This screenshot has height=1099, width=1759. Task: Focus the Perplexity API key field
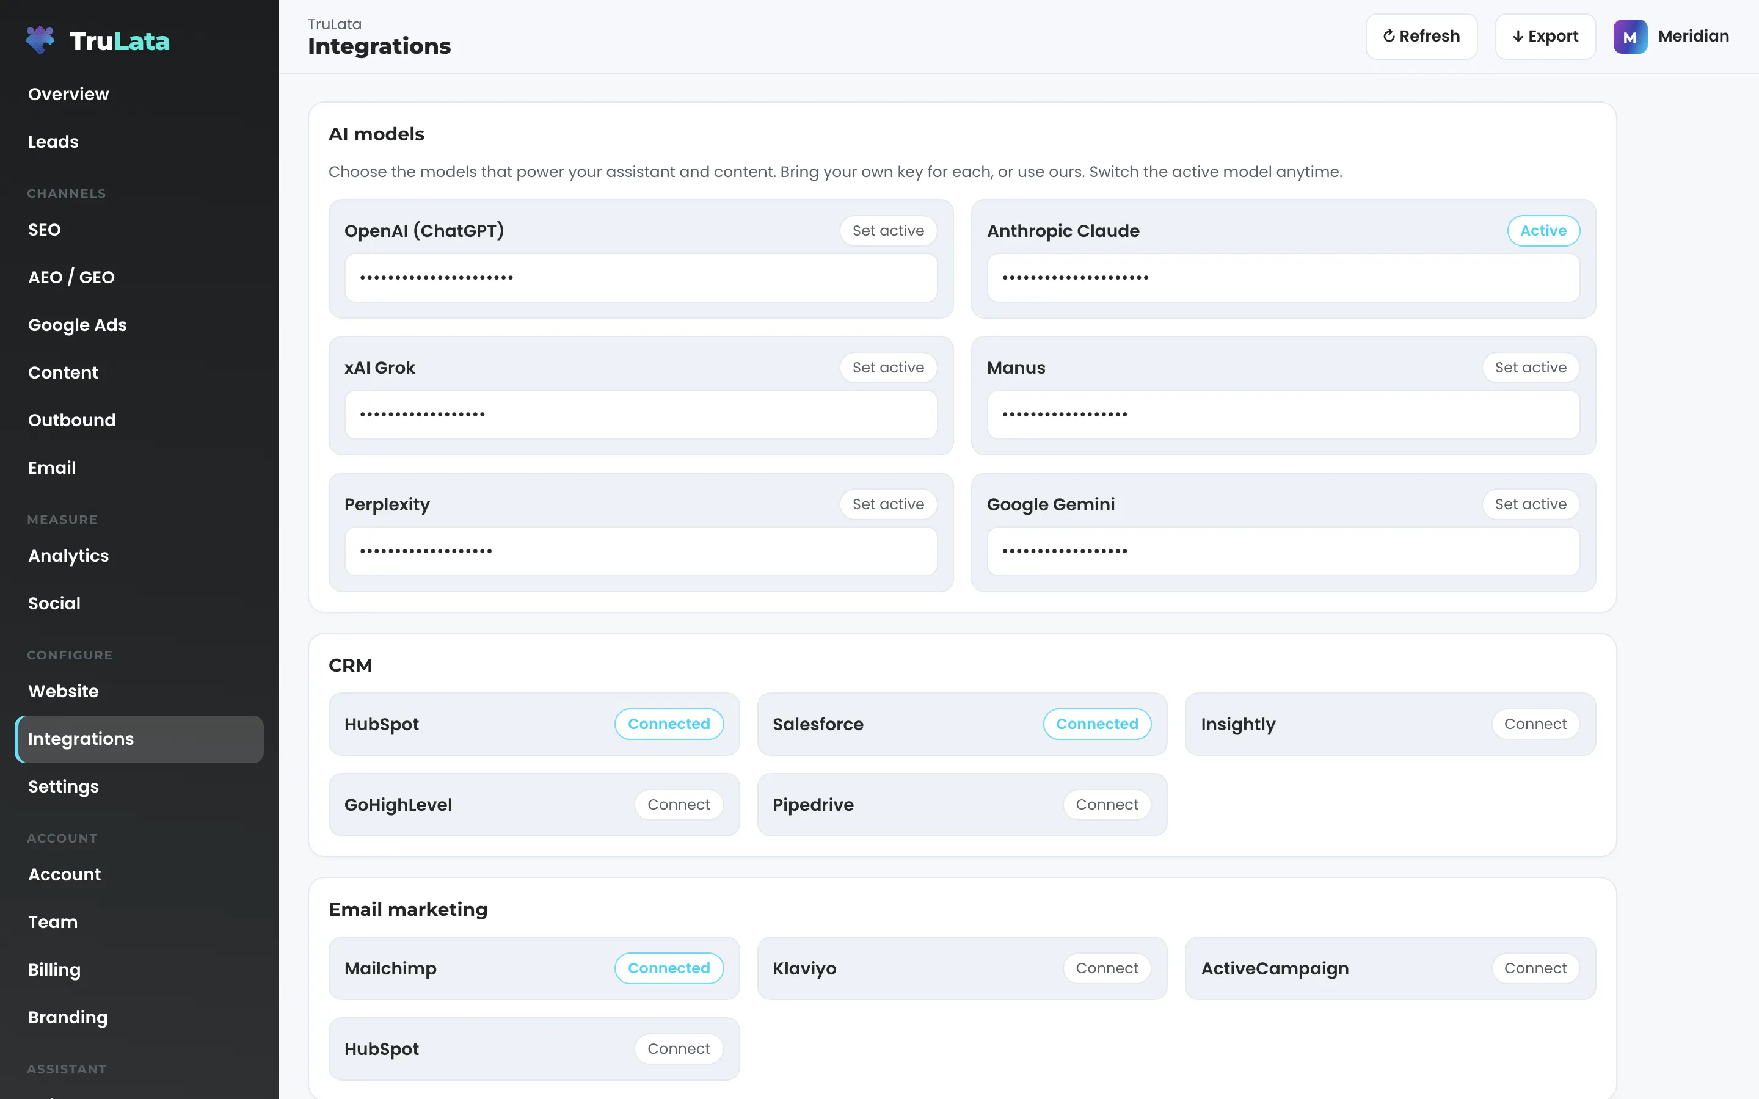(640, 551)
